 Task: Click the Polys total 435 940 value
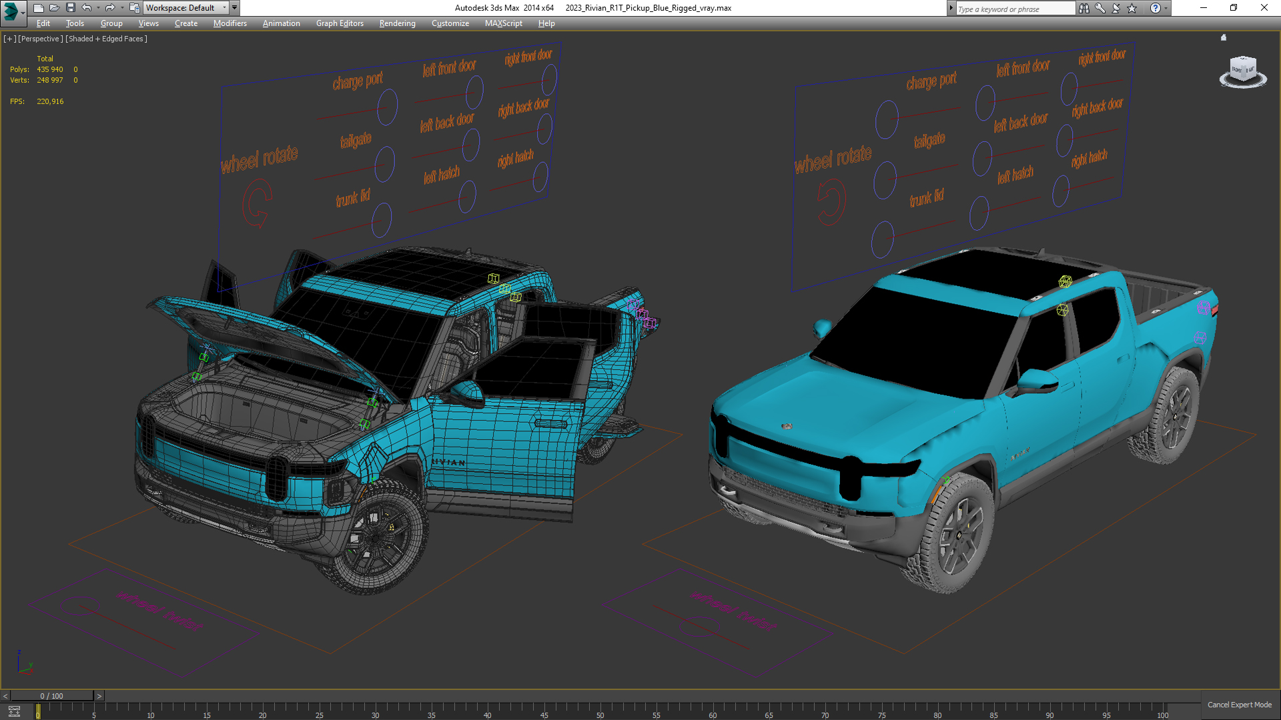click(50, 69)
